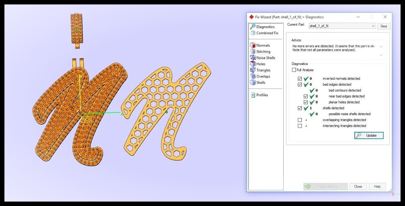This screenshot has width=405, height=206.
Task: Click the magnifier icon on Update button
Action: point(359,135)
